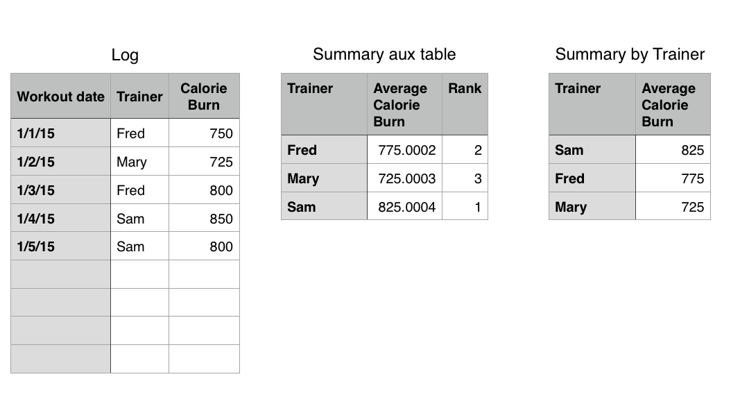Select Sam row in Summary by Trainer

(592, 150)
